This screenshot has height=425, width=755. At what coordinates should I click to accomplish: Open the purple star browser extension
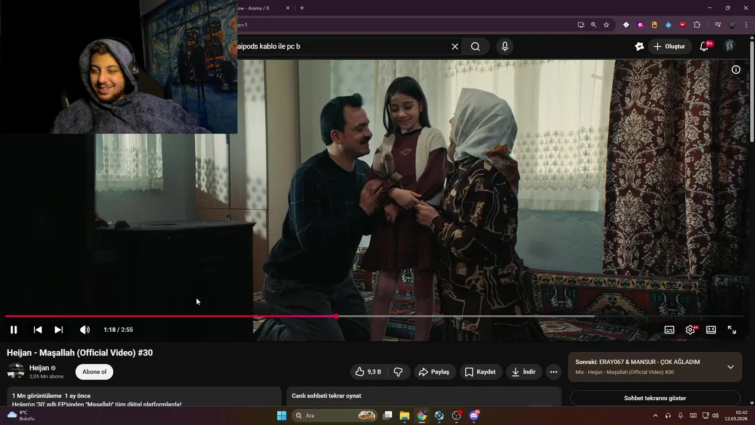pos(640,25)
